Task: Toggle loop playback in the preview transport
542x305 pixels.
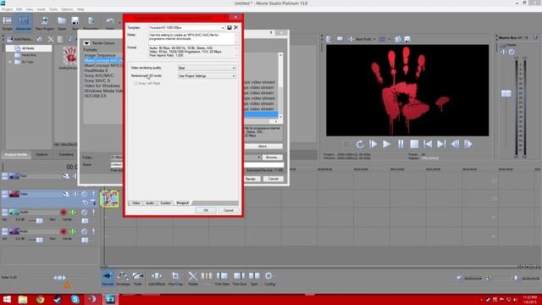Action: [359, 144]
